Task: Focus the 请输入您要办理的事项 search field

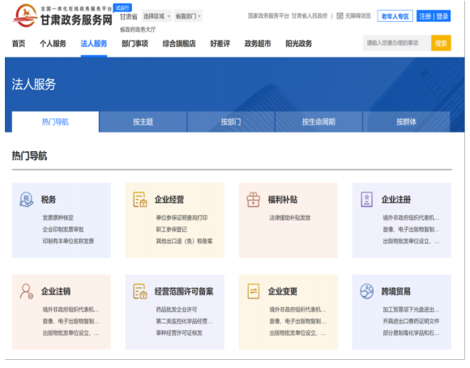Action: (397, 44)
